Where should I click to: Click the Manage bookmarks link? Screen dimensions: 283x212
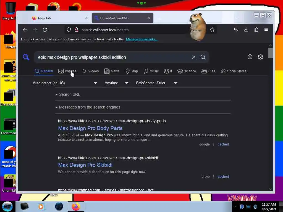coord(142,39)
